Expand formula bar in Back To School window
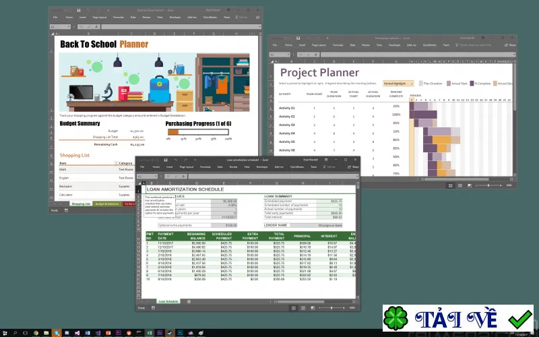The width and height of the screenshot is (539, 337). [260, 27]
